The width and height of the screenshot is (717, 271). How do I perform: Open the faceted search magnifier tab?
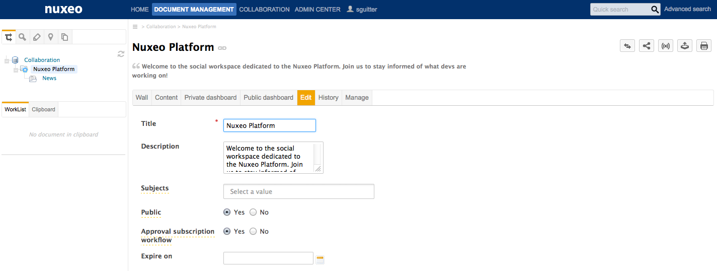(x=22, y=37)
